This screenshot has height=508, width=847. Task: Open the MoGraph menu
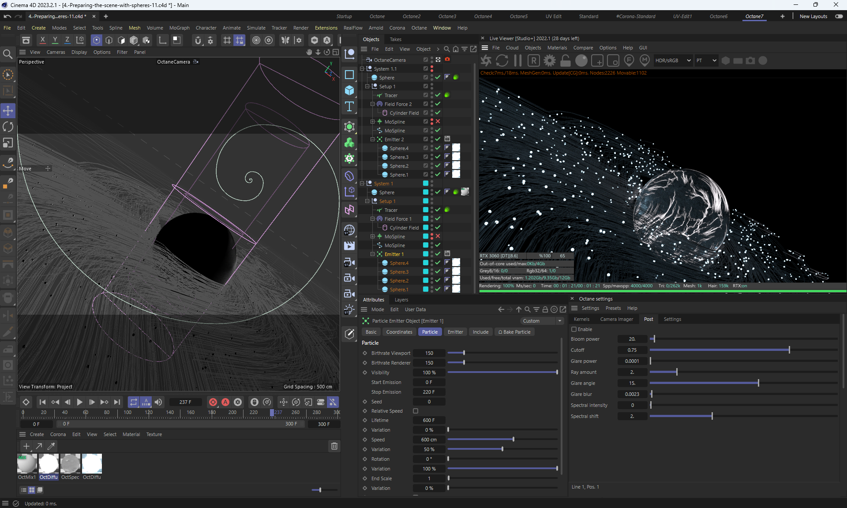click(x=179, y=28)
